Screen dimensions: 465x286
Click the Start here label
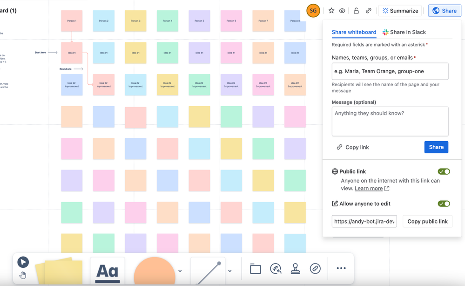[40, 53]
